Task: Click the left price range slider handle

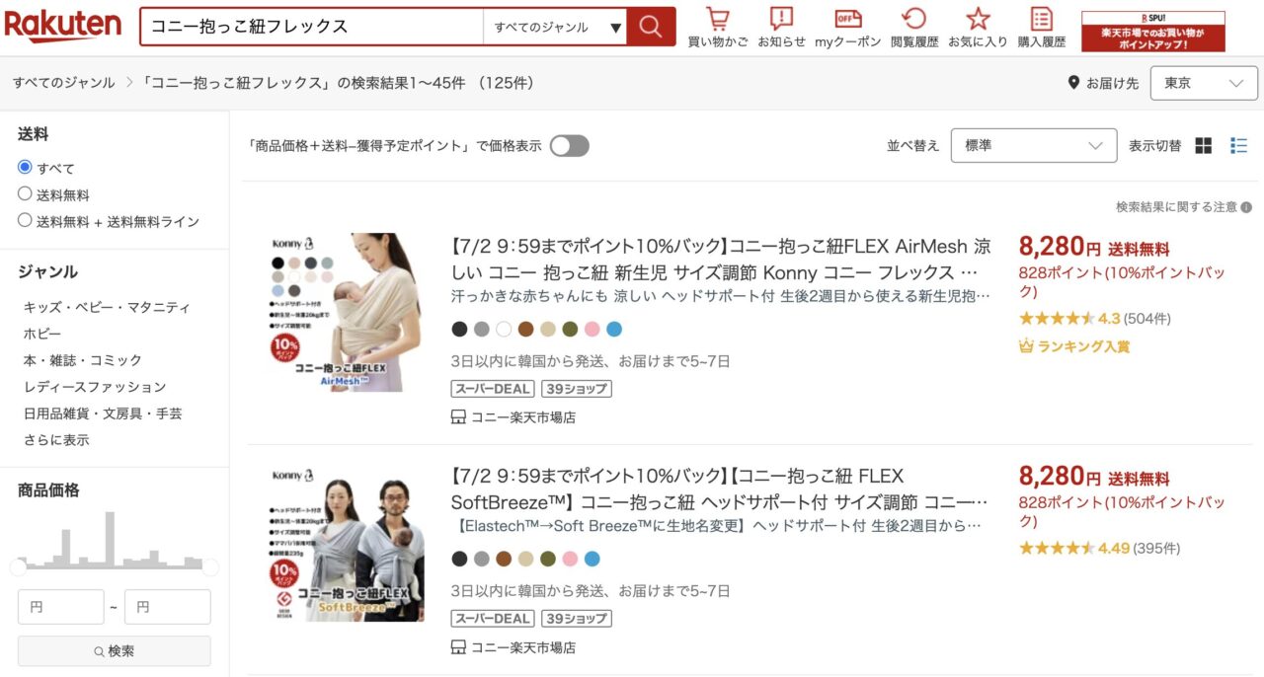Action: coord(19,566)
